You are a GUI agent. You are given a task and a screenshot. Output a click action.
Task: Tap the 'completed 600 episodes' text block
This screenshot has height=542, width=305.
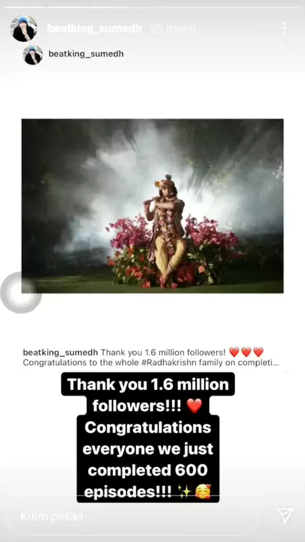[x=148, y=481]
